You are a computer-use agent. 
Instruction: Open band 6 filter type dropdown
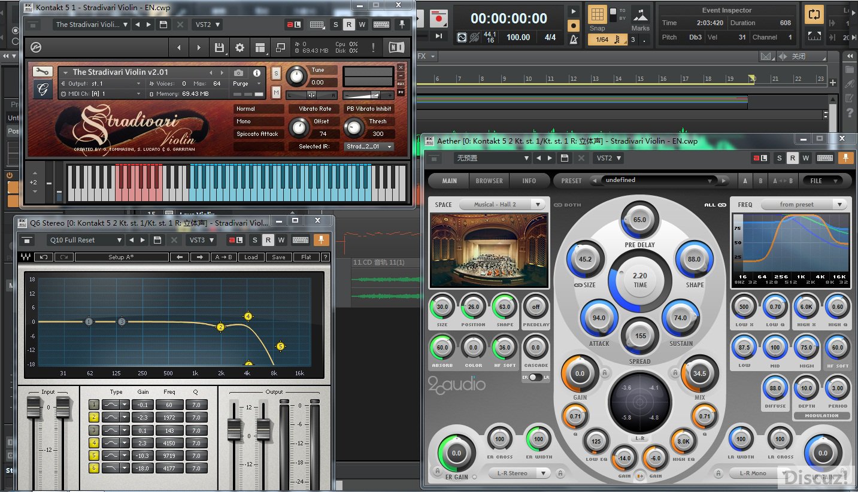click(125, 469)
